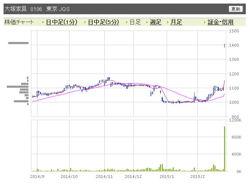Click the longest volume-by-price bar near 1100
The image size is (249, 184).
pos(17,86)
